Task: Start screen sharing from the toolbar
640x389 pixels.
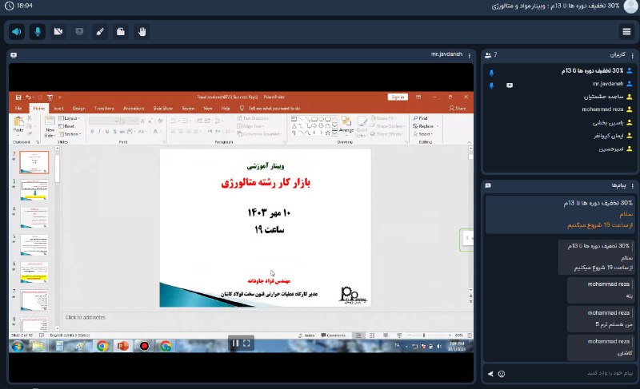Action: [79, 32]
